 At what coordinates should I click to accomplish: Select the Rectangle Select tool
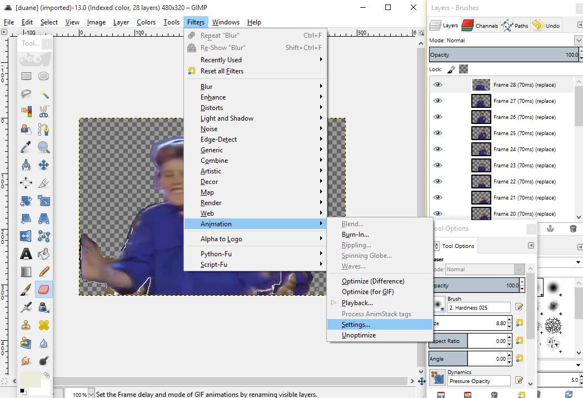[x=26, y=76]
